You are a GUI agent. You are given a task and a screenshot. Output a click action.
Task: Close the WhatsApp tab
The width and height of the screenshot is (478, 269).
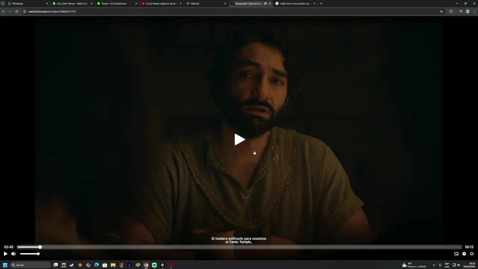pos(47,3)
